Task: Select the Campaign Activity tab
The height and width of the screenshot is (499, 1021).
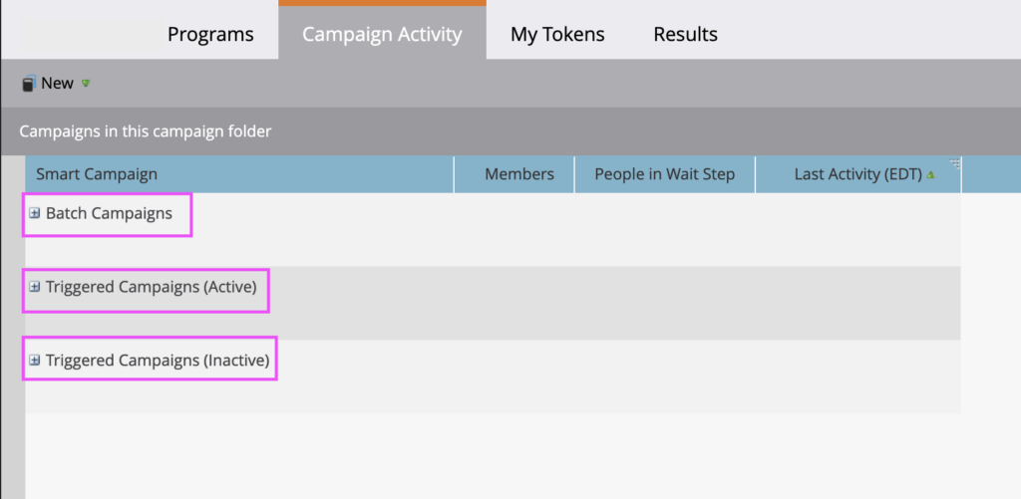Action: click(x=382, y=34)
